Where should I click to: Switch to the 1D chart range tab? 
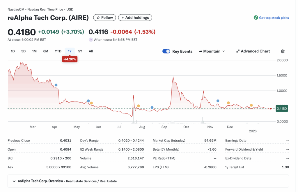pyautogui.click(x=13, y=51)
